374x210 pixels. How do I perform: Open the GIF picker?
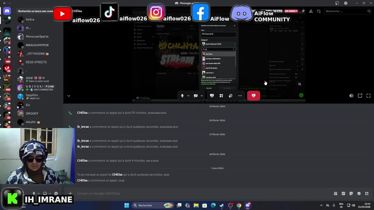[343, 193]
